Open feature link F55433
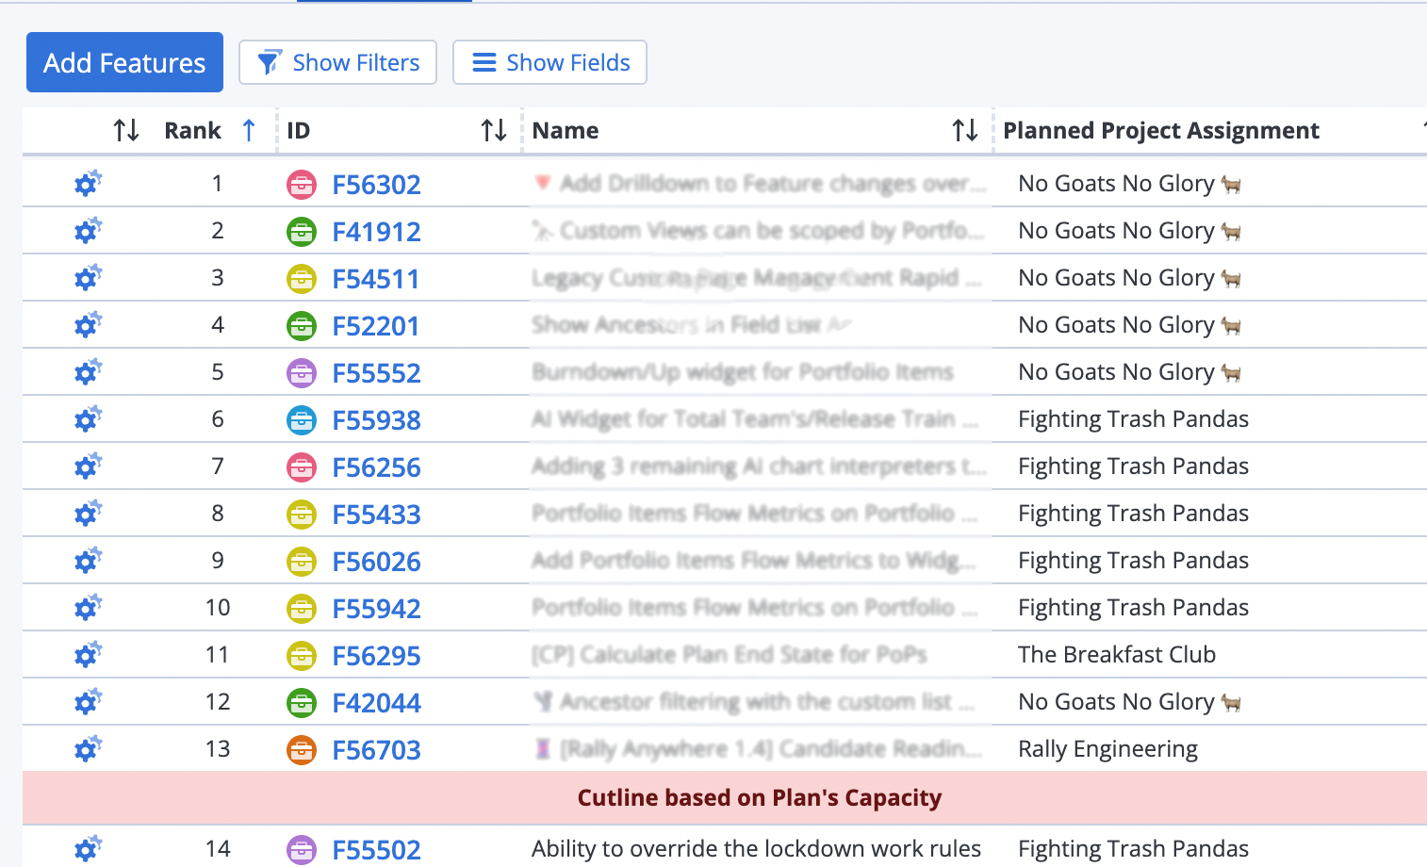 (x=376, y=515)
